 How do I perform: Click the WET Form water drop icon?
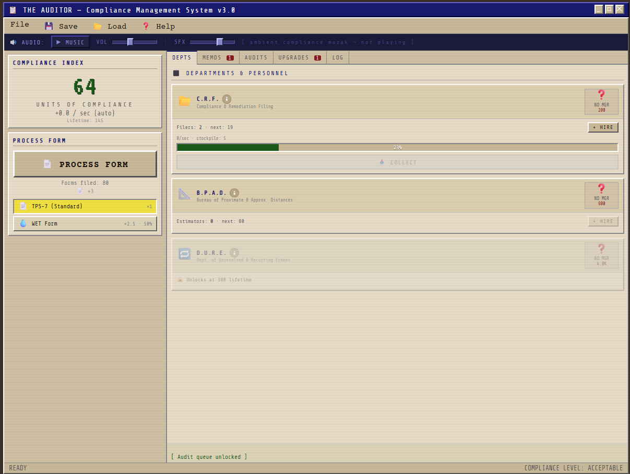pyautogui.click(x=23, y=223)
